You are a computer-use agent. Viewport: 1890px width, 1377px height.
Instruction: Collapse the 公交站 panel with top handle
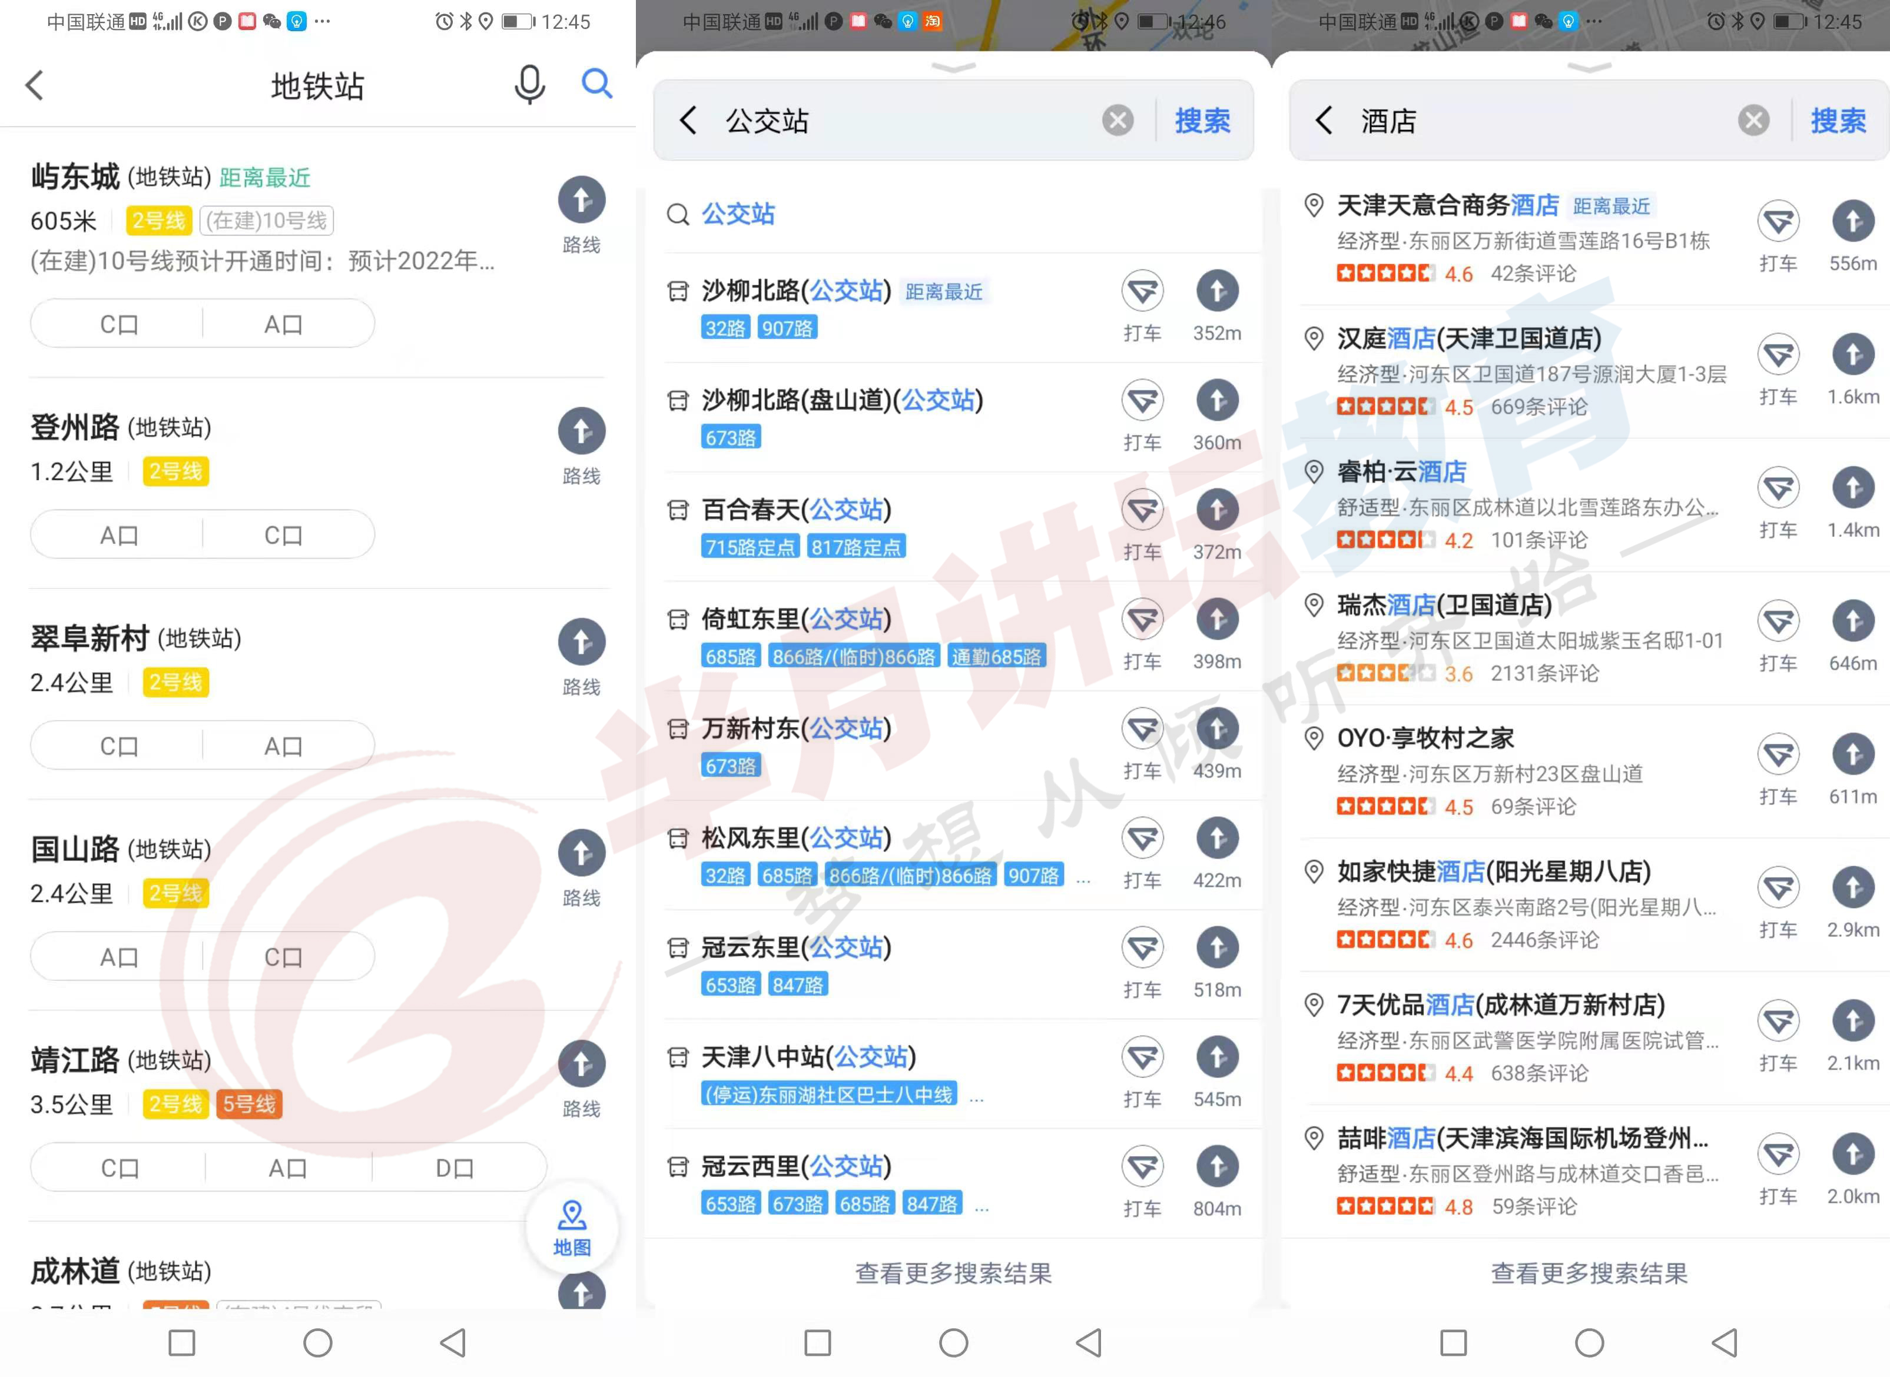pyautogui.click(x=953, y=68)
